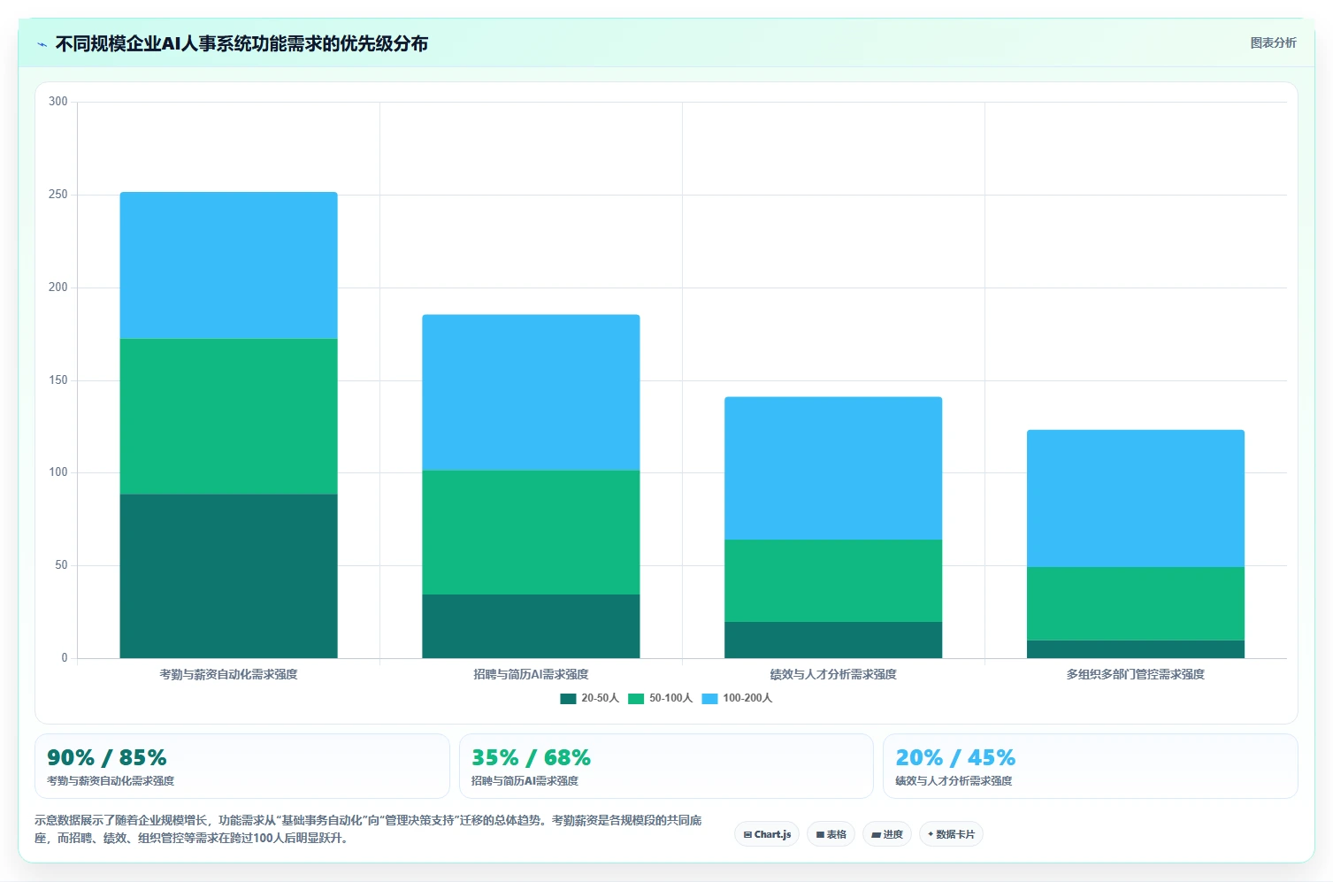
Task: Click the 20-50人 segment of 考勤与薪资 bar
Action: [x=228, y=576]
